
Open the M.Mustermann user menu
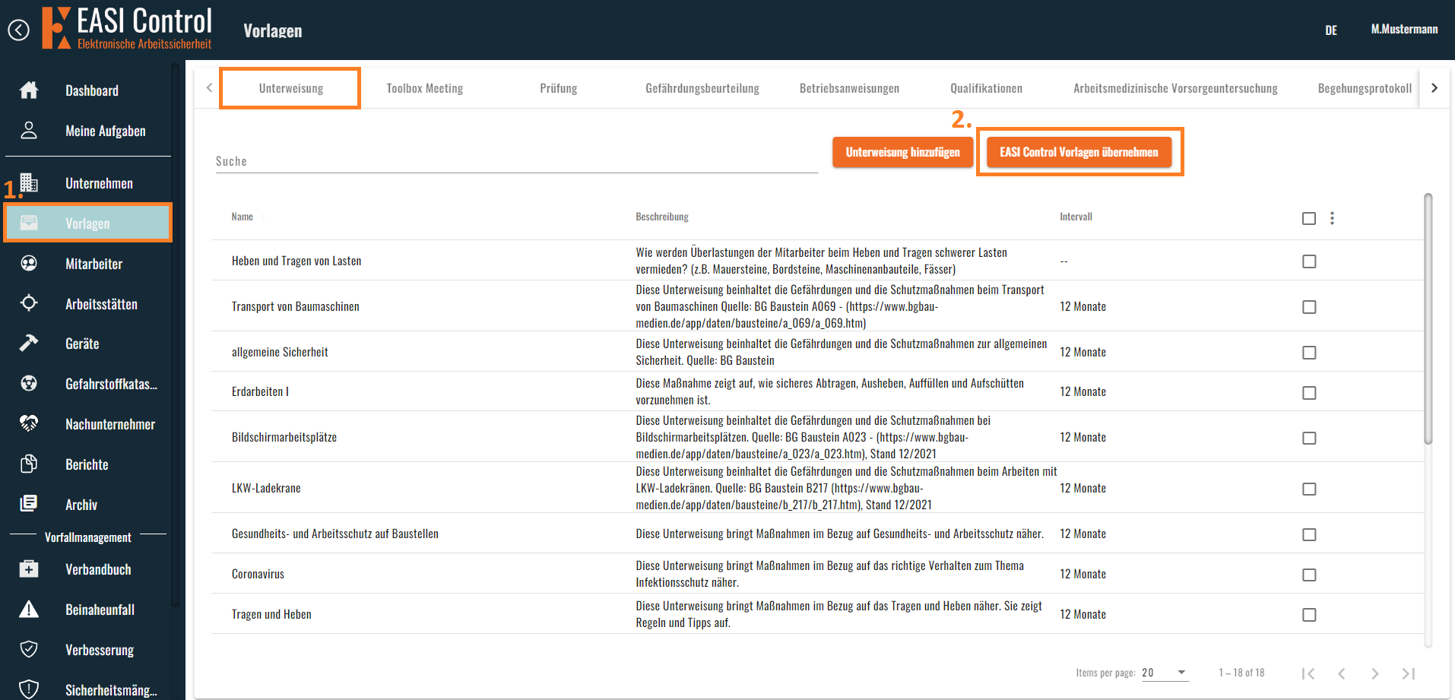[x=1404, y=29]
